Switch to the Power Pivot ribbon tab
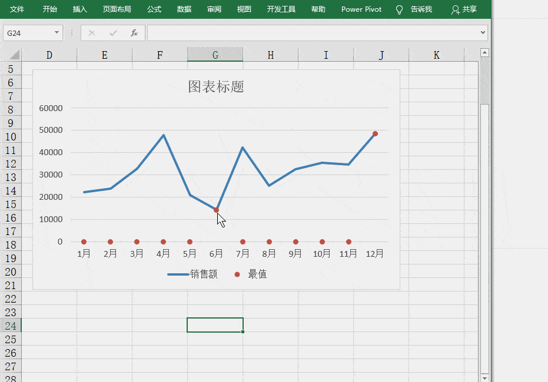 tap(361, 9)
